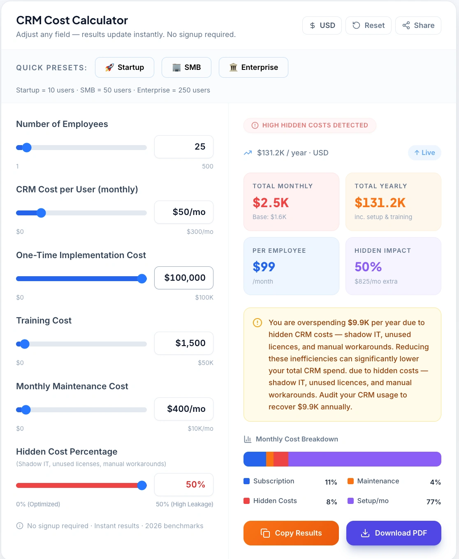Click the Reset circular arrow icon

[x=356, y=25]
